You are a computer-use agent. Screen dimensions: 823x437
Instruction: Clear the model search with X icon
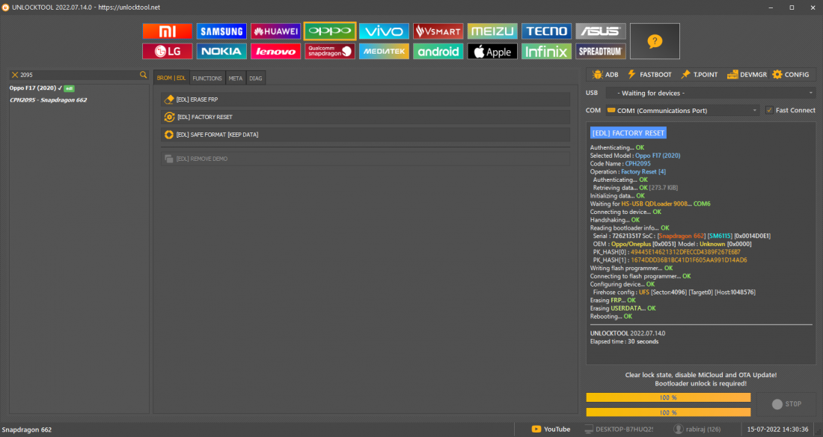(15, 75)
